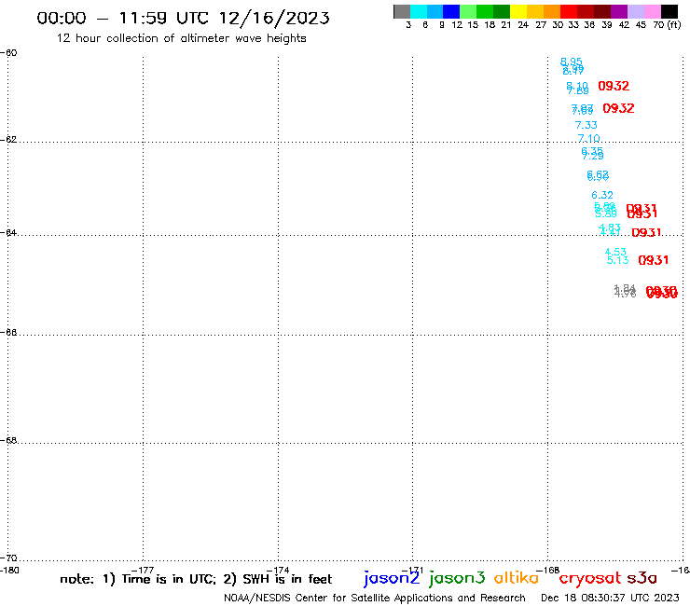Screen dimensions: 690x606
Task: Click the '-64' latitude axis label
Action: pyautogui.click(x=8, y=232)
